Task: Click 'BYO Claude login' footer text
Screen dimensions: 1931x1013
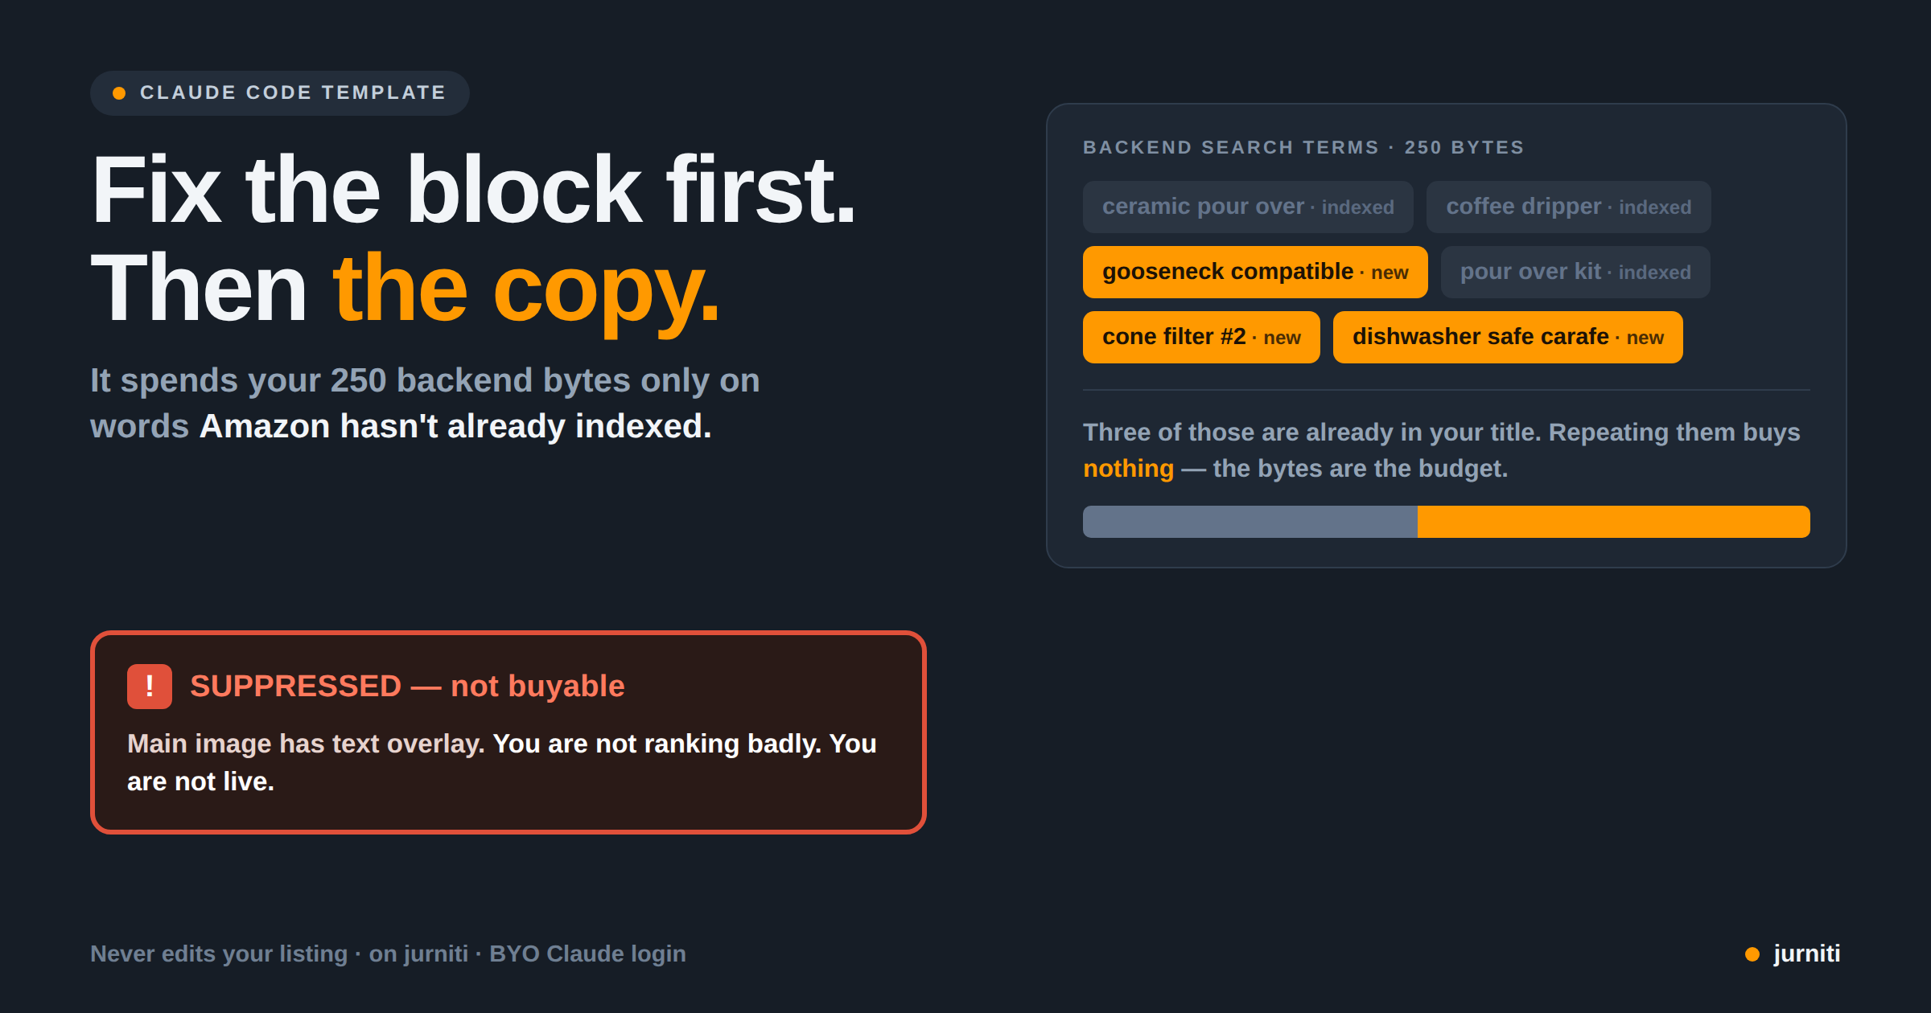Action: (x=587, y=954)
